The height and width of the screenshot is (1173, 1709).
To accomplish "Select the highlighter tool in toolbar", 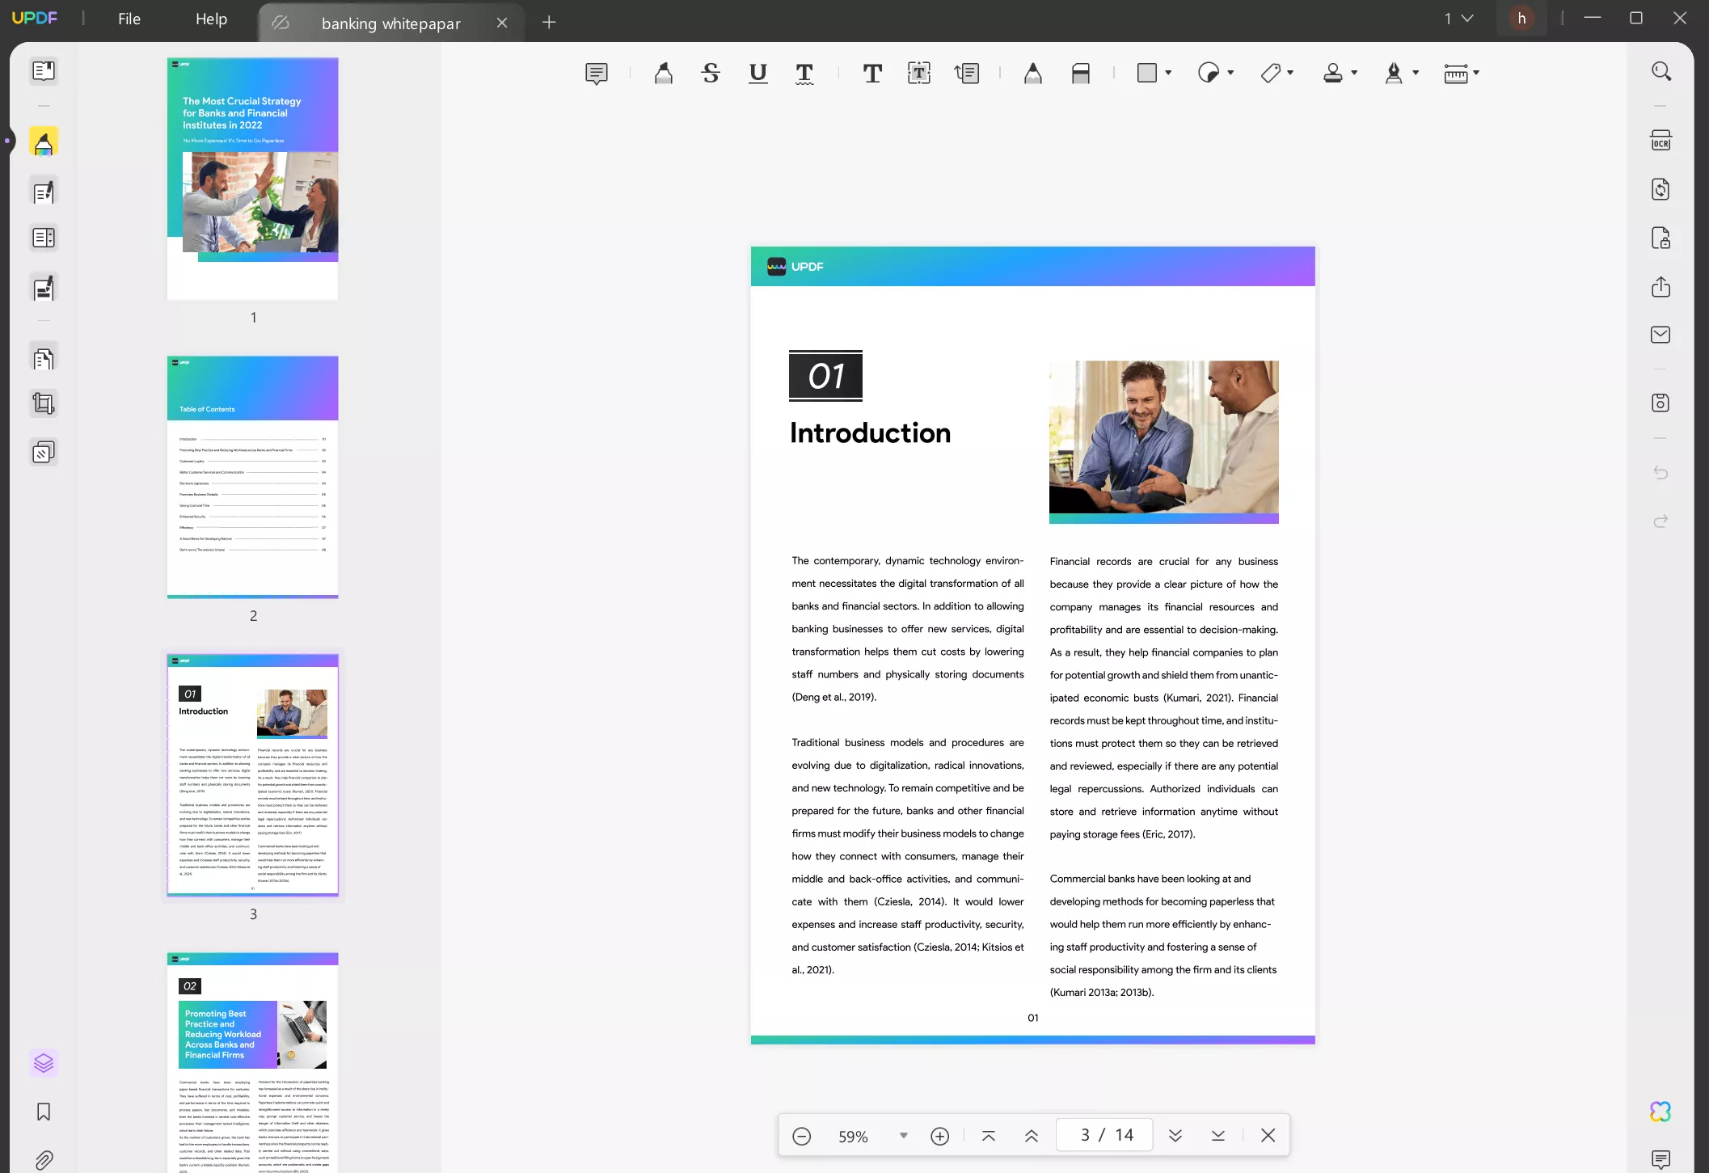I will (x=663, y=74).
